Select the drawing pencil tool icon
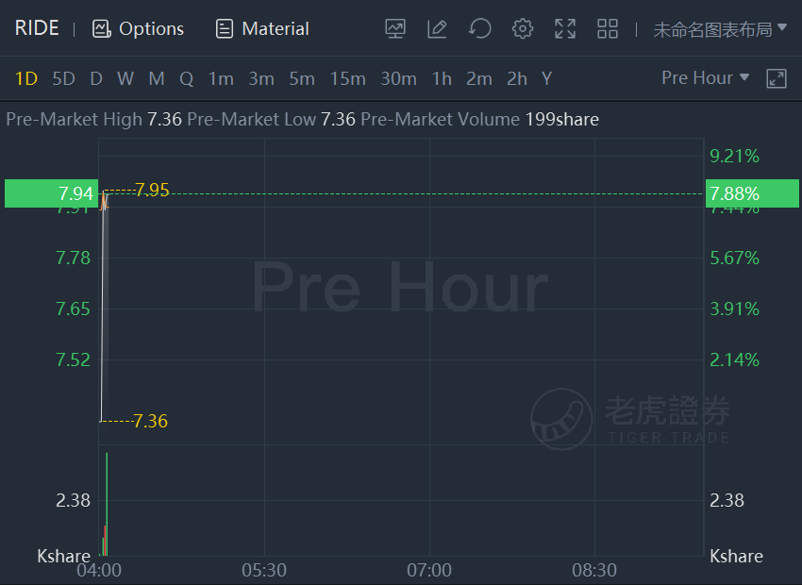This screenshot has width=802, height=585. click(437, 28)
